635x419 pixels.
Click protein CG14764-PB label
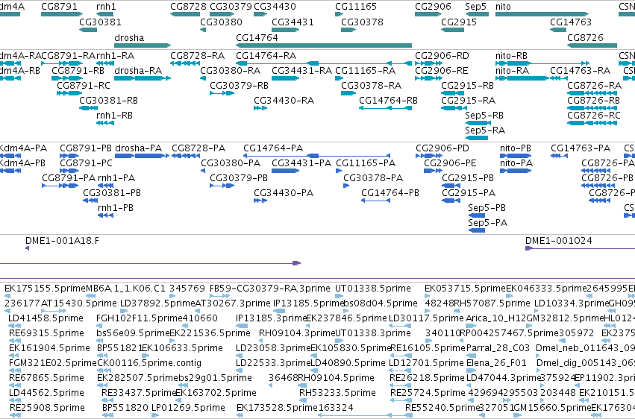tap(390, 193)
